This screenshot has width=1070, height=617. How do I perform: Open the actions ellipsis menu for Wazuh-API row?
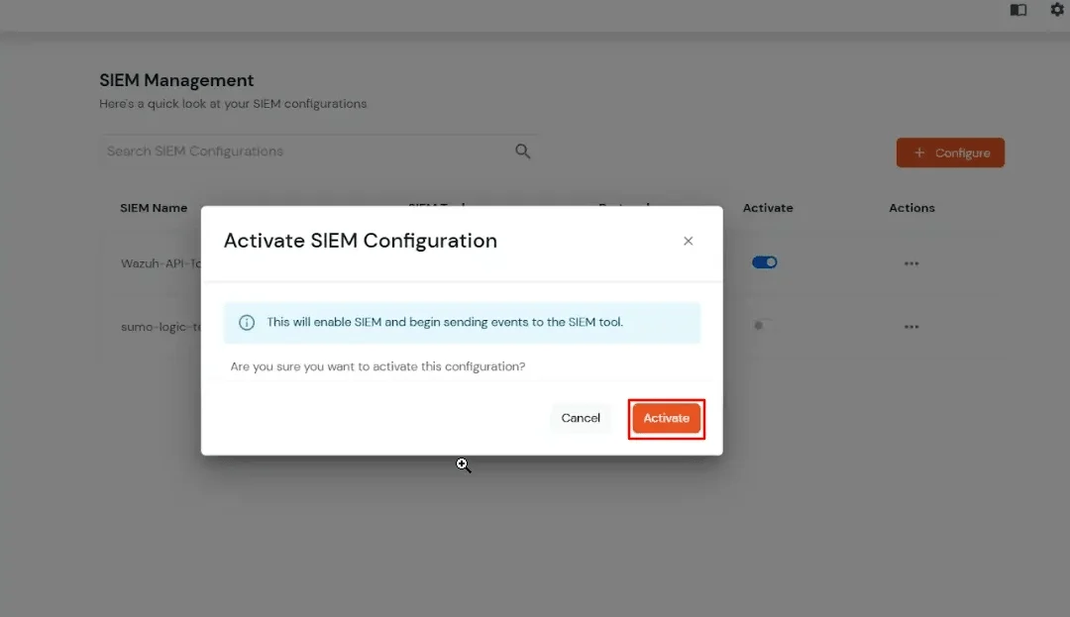tap(910, 262)
